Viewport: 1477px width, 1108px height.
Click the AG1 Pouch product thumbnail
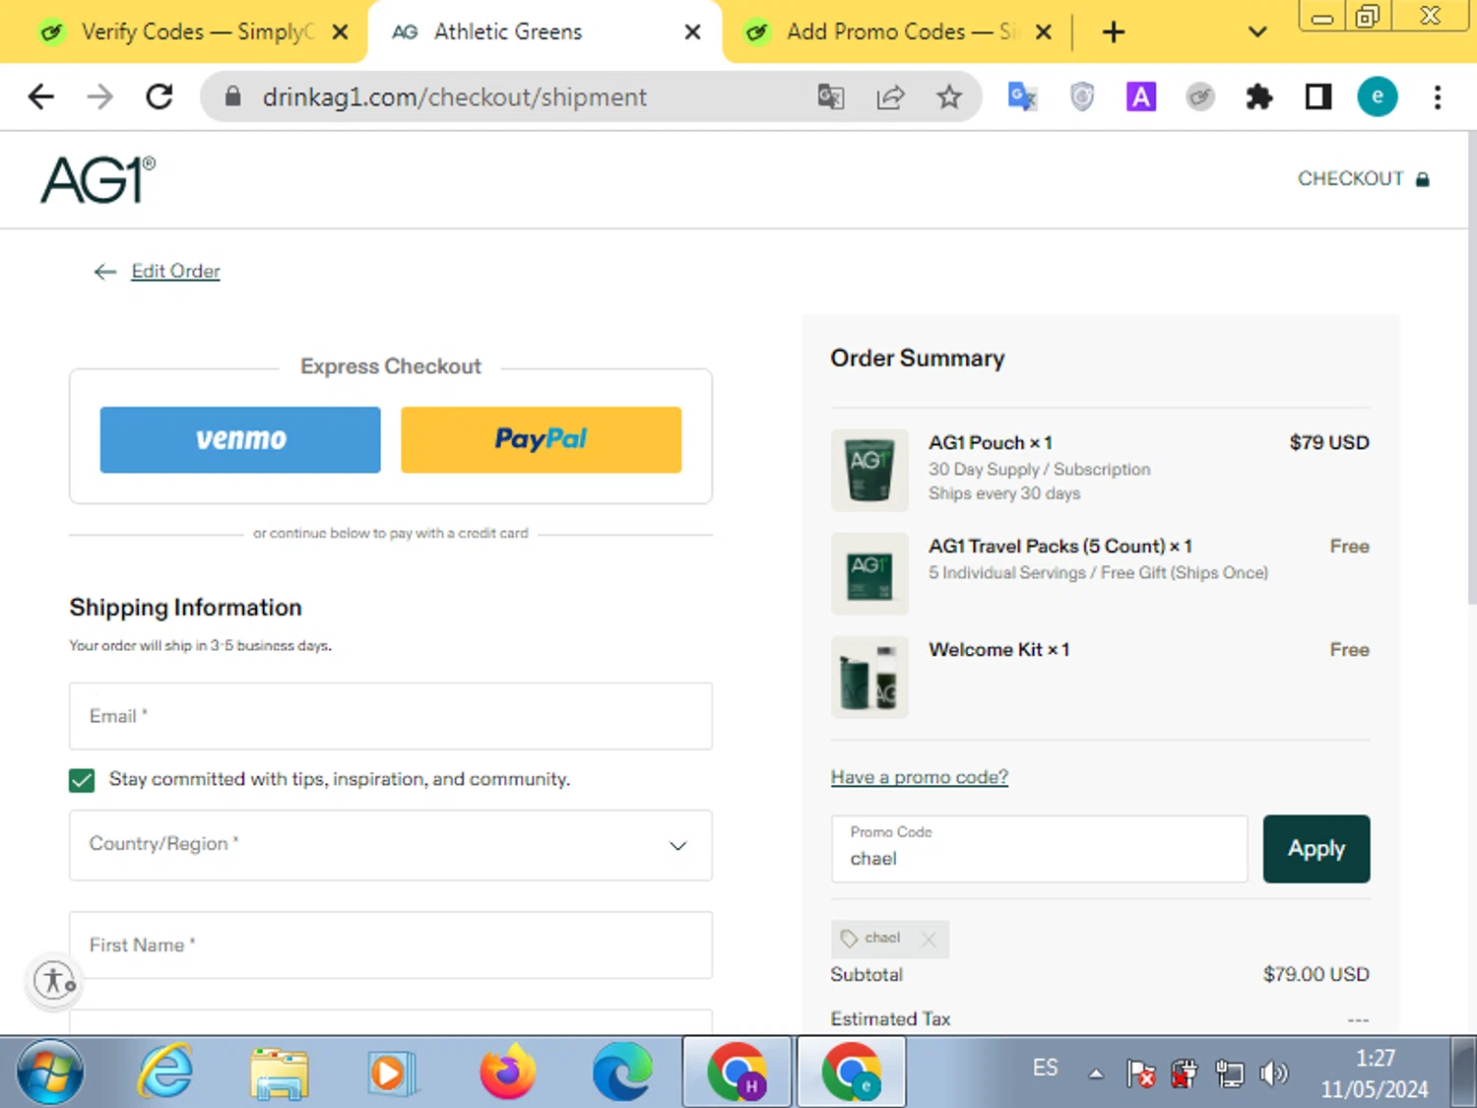(x=869, y=470)
